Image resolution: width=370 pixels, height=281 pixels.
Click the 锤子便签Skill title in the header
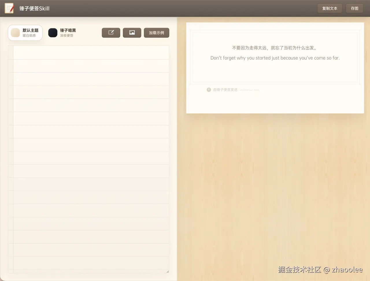pyautogui.click(x=34, y=8)
